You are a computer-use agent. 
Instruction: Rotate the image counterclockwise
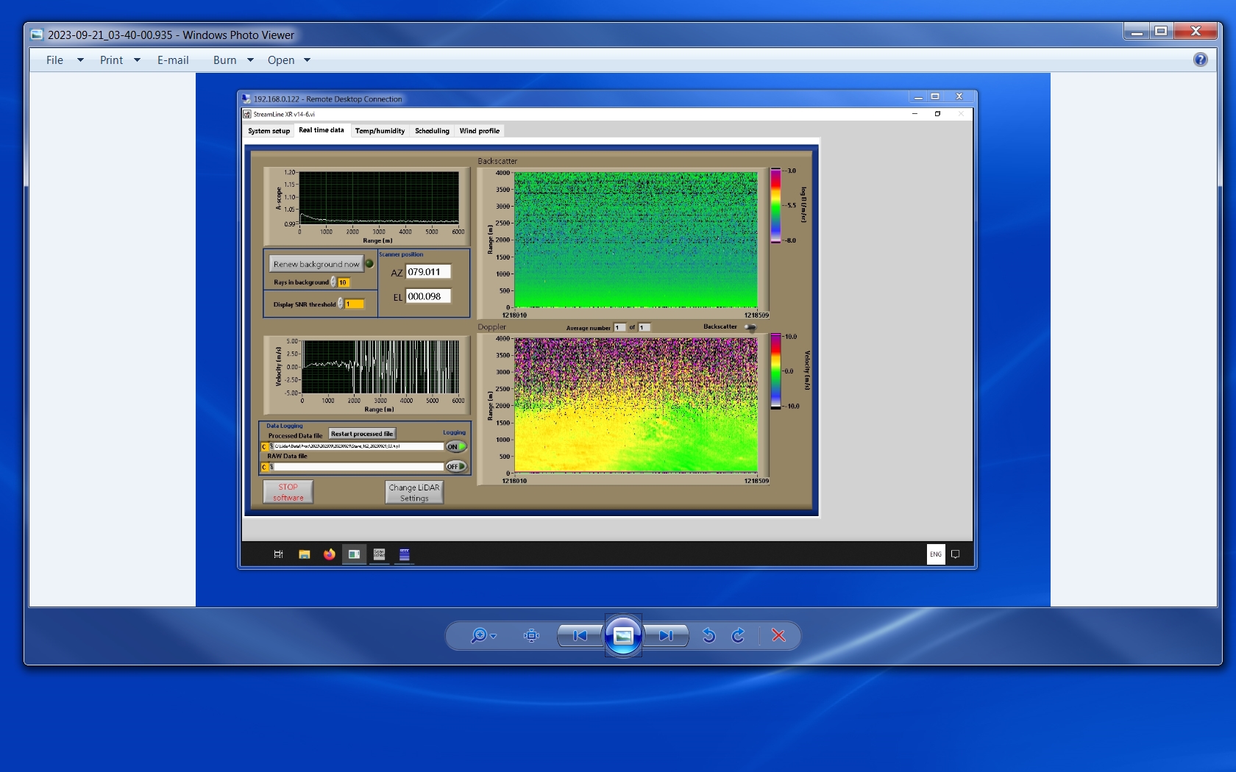708,636
